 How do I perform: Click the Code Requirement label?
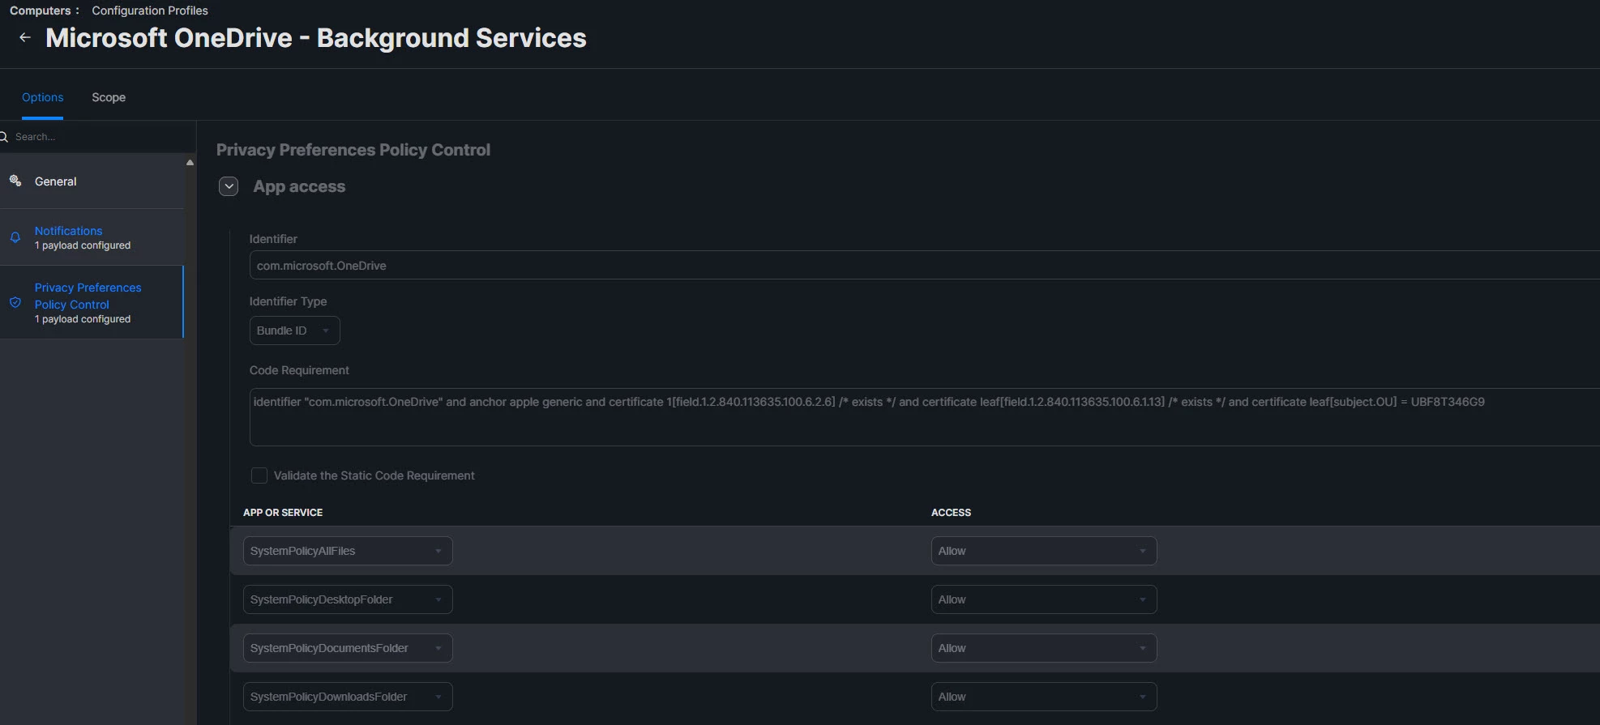(299, 370)
